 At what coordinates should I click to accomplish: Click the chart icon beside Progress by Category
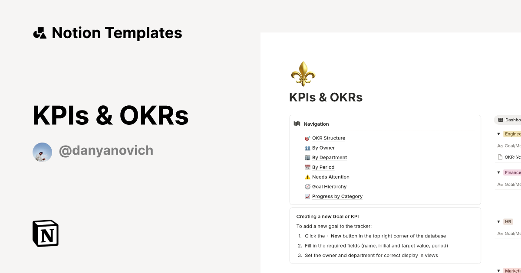(x=308, y=196)
